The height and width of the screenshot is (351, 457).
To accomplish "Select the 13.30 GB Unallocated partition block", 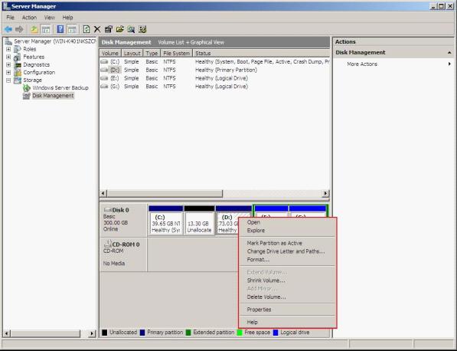I will [x=199, y=220].
